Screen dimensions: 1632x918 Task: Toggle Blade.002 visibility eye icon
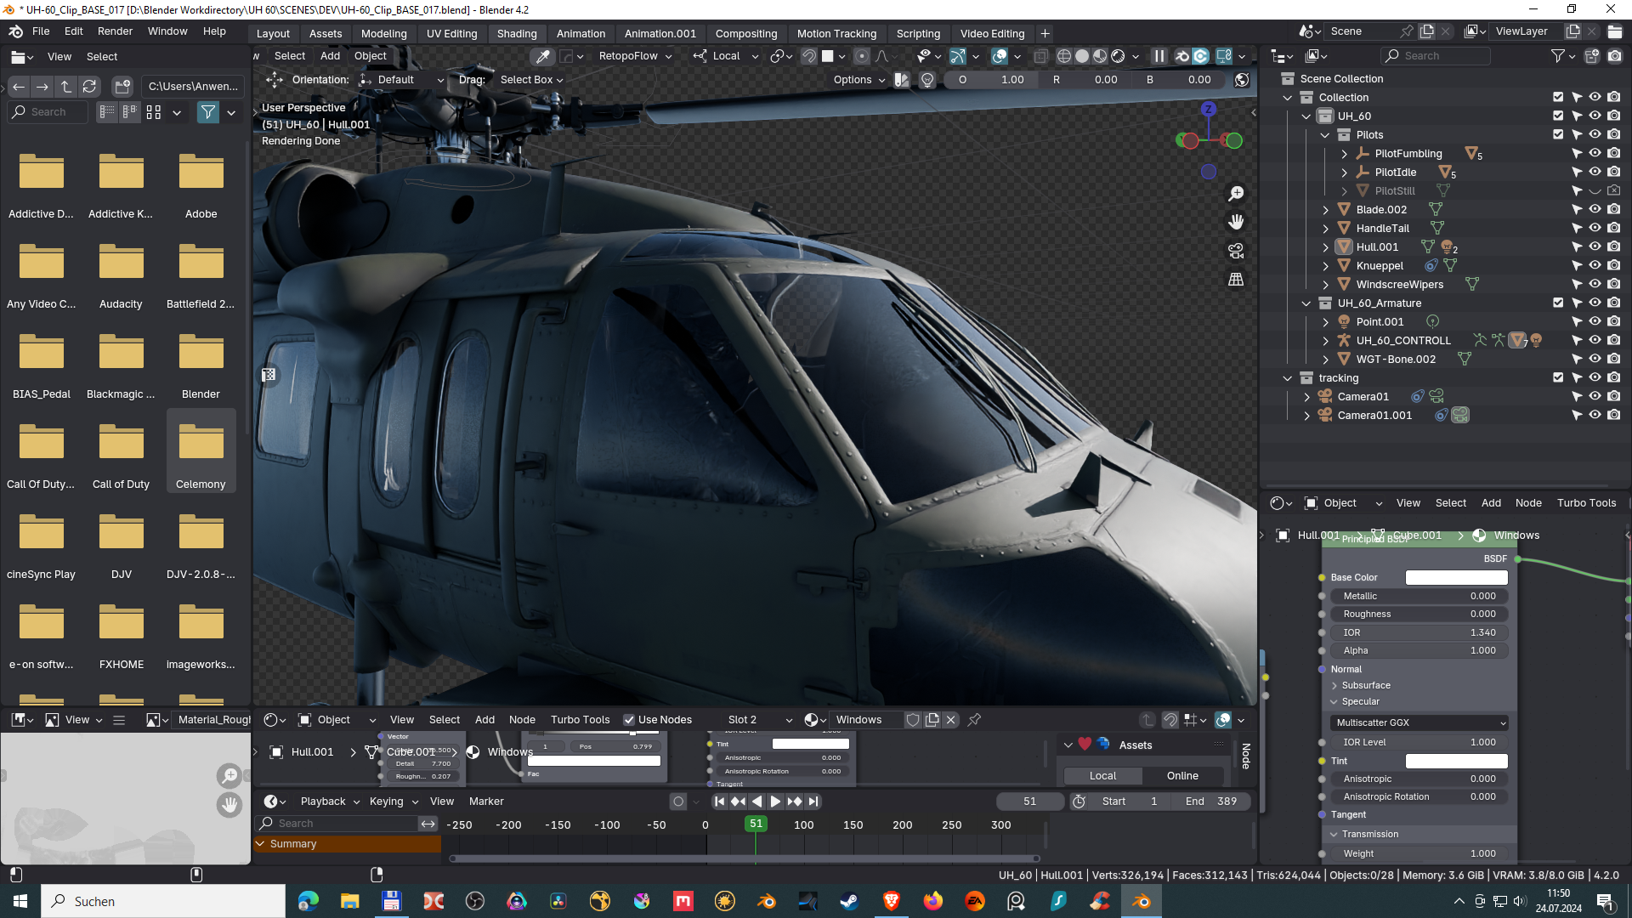tap(1595, 209)
